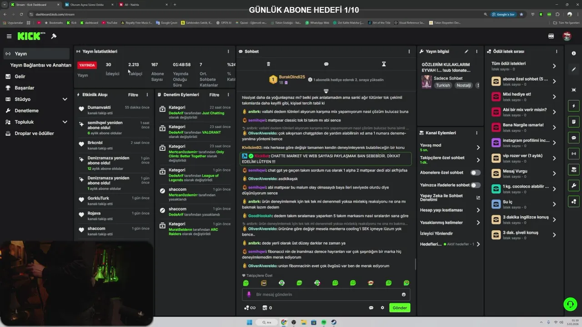The height and width of the screenshot is (327, 582).
Task: Click the pin icon next to Kick logo
Action: click(x=54, y=36)
